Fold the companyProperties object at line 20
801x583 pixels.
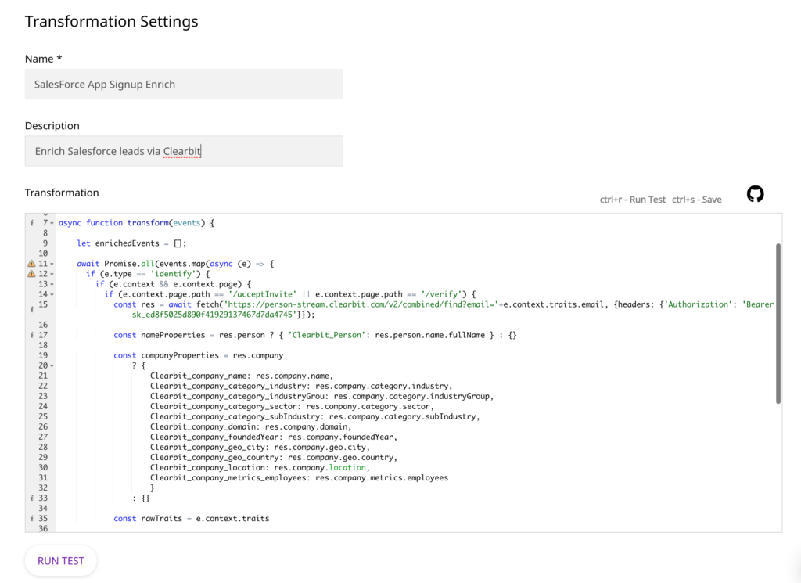[x=52, y=366]
